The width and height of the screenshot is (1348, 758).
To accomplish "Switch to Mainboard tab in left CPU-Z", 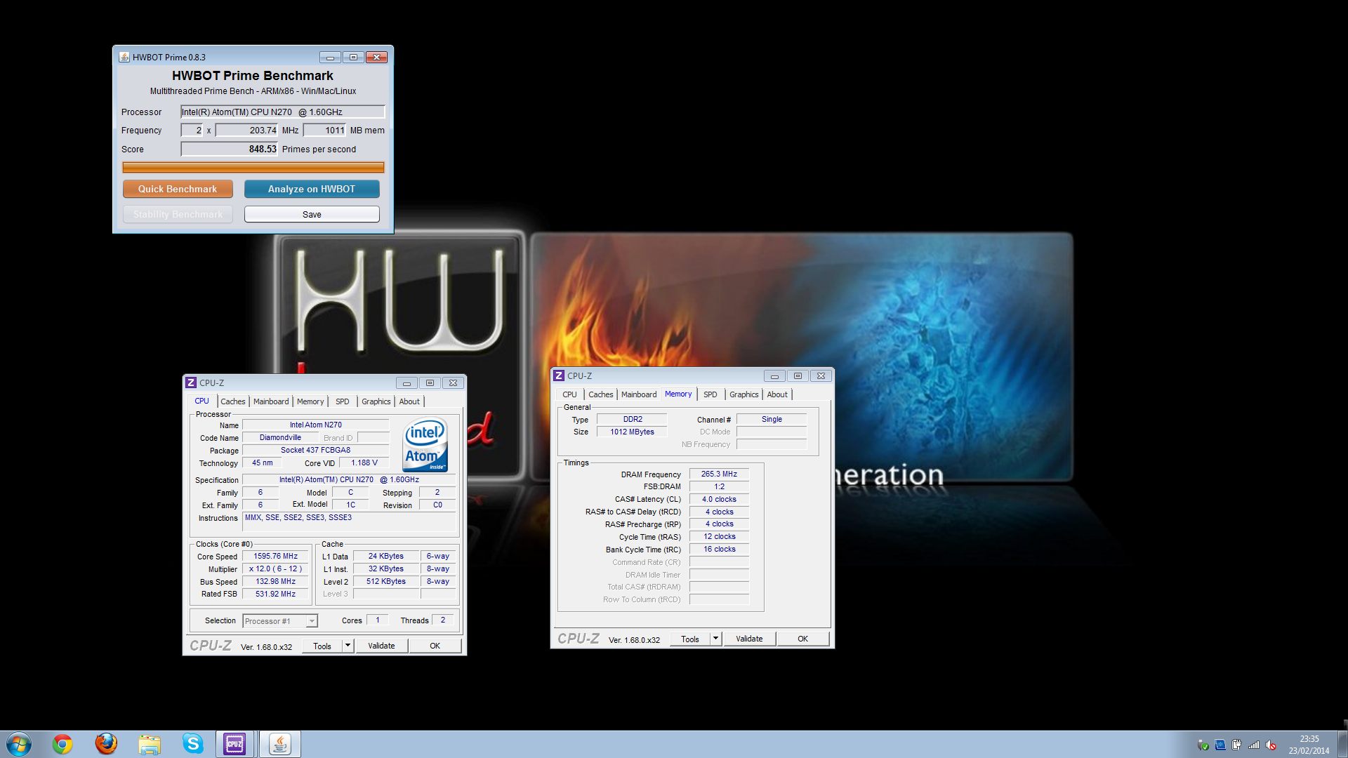I will click(271, 401).
